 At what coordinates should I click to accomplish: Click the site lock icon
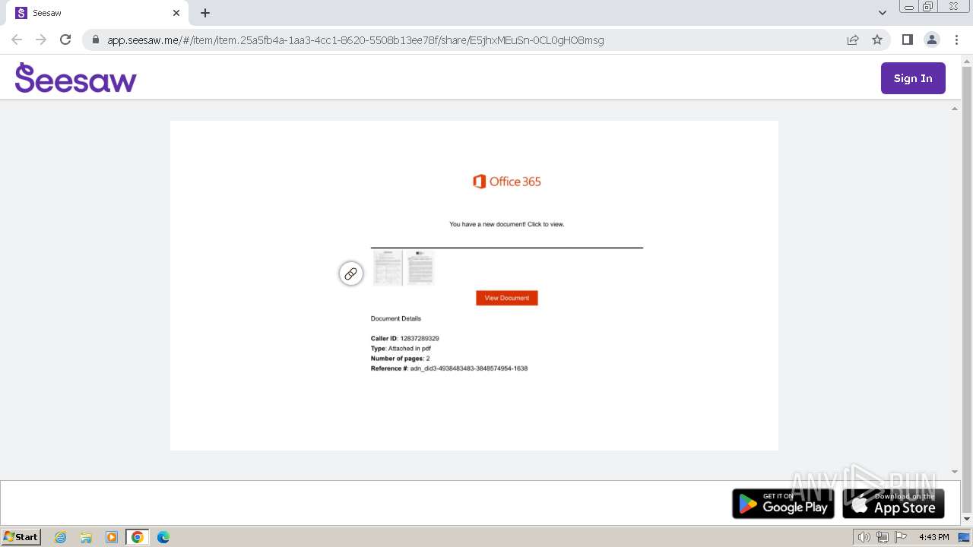pos(95,40)
